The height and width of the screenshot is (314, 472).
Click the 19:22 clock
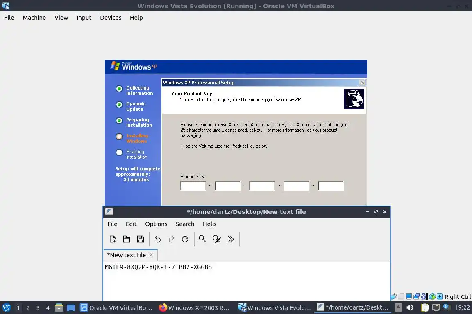[x=462, y=308]
